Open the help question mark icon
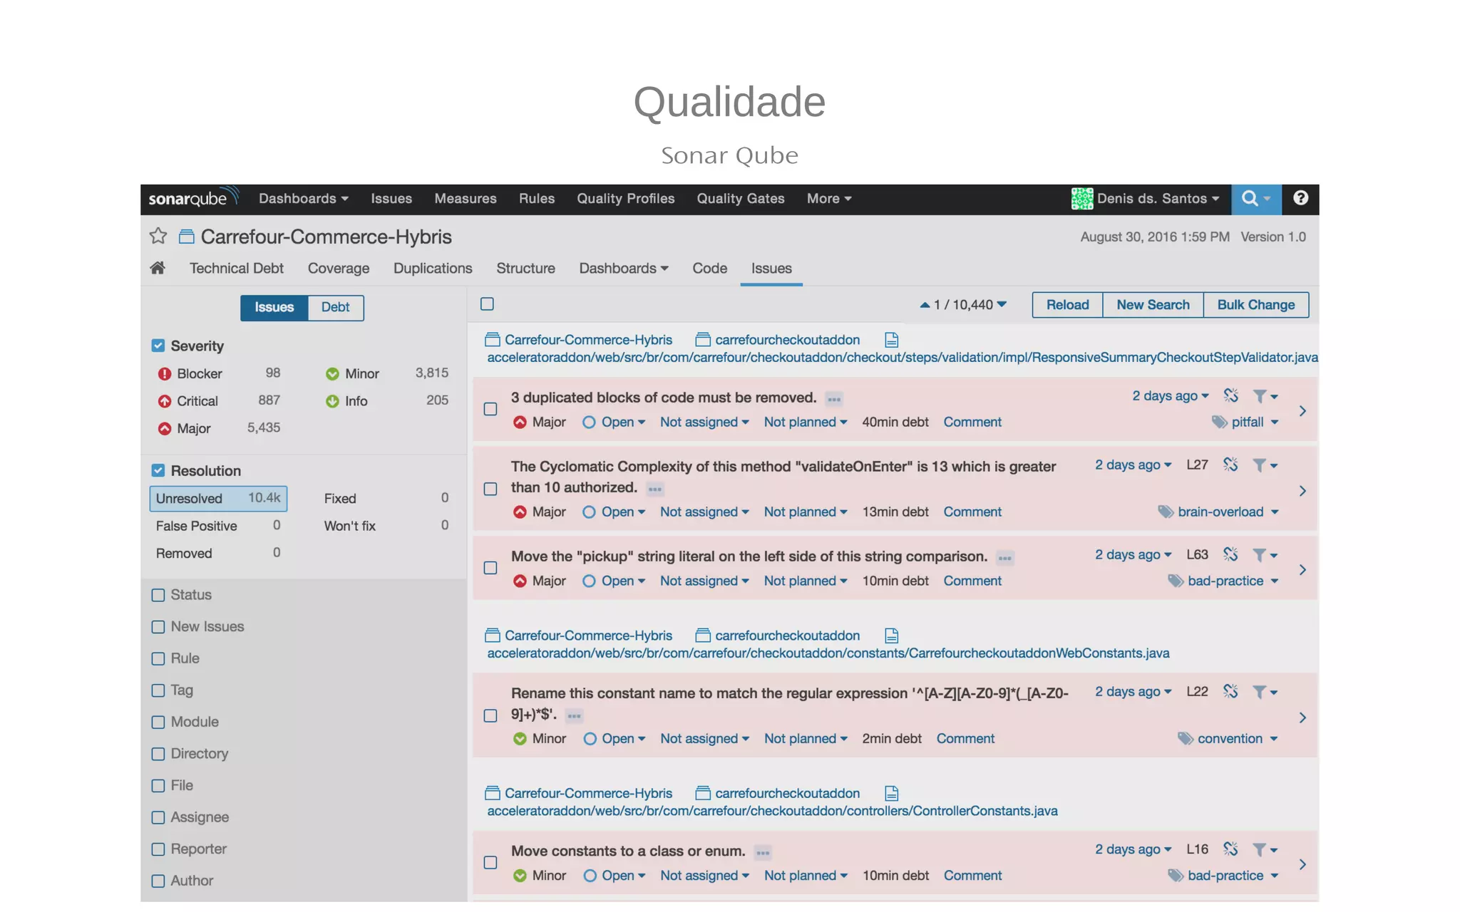The height and width of the screenshot is (912, 1460). (1300, 198)
